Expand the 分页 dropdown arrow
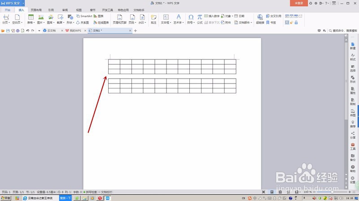 9,23
